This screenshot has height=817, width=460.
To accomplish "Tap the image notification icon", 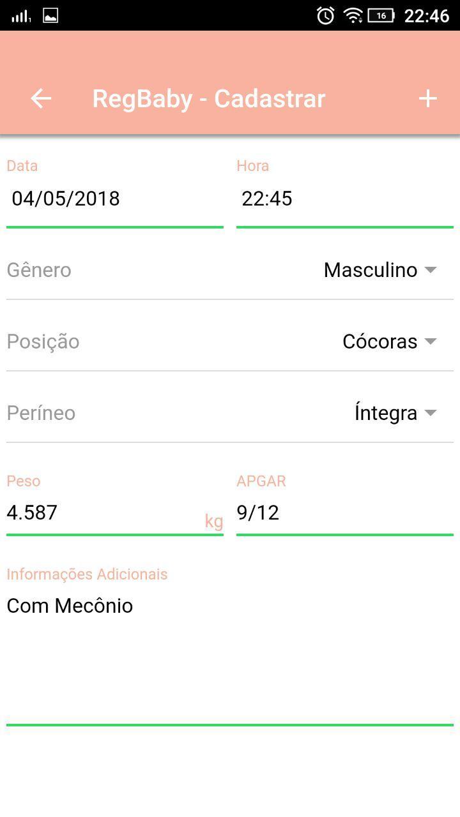I will click(50, 16).
